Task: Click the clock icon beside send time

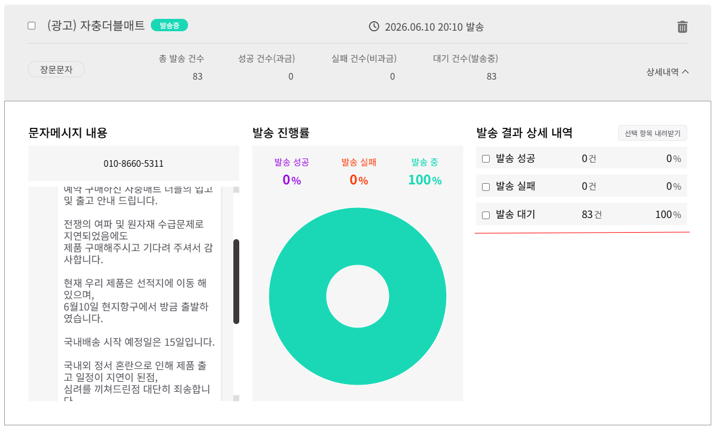Action: [x=374, y=27]
